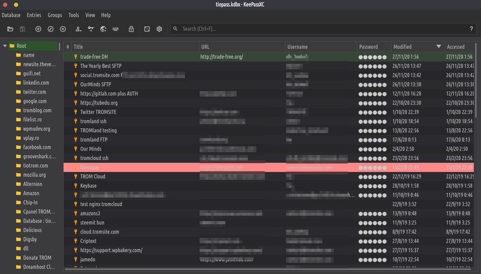Viewport: 481px width, 274px height.
Task: Delete the selected entry with the X-circle icon
Action: pos(63,29)
